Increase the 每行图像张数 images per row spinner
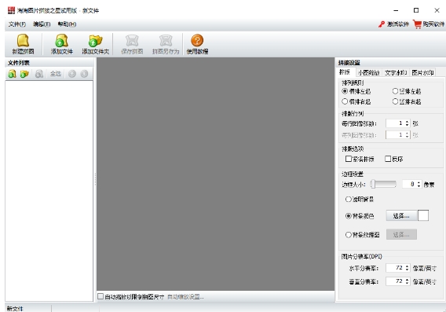Image resolution: width=446 pixels, height=312 pixels. tap(407, 122)
